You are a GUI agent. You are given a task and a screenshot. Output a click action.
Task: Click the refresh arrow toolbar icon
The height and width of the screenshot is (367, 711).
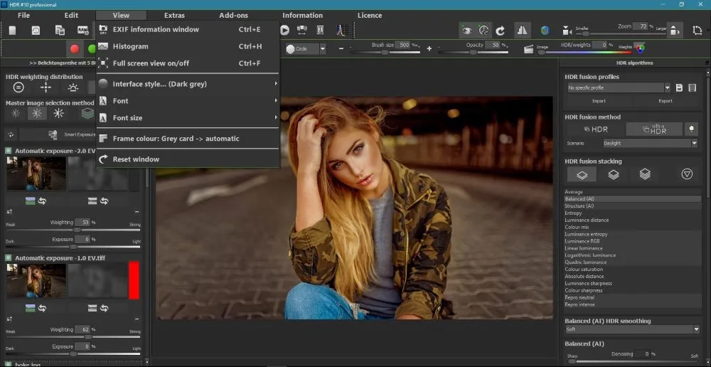coord(500,31)
